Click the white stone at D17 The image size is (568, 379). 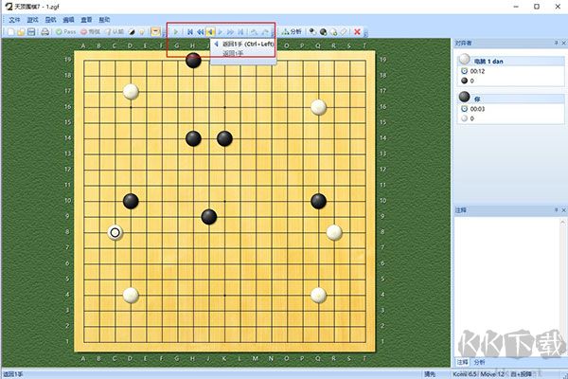tap(131, 92)
